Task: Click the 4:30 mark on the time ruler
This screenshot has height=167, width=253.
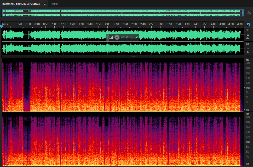Action: [x=240, y=24]
